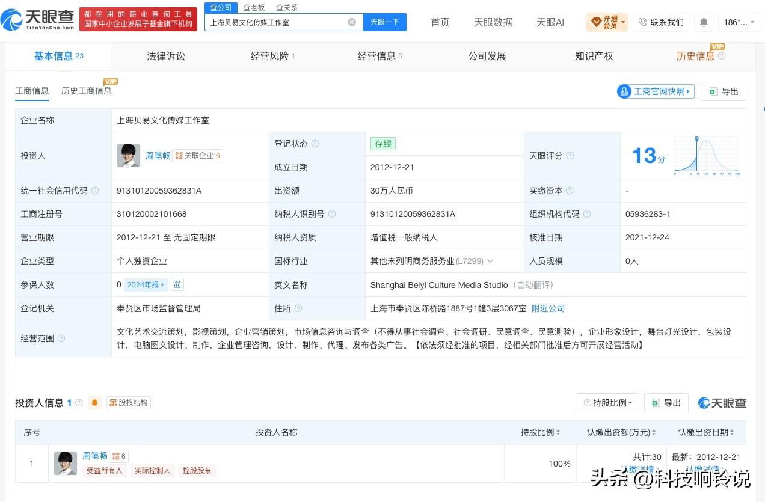Expand the 2024年报 selector

pos(147,284)
